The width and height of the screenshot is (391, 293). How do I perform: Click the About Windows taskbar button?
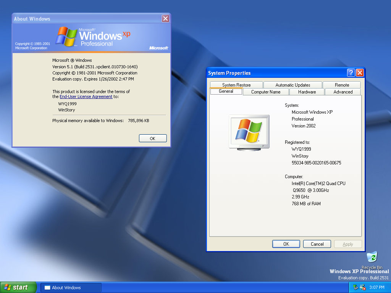[x=71, y=288]
